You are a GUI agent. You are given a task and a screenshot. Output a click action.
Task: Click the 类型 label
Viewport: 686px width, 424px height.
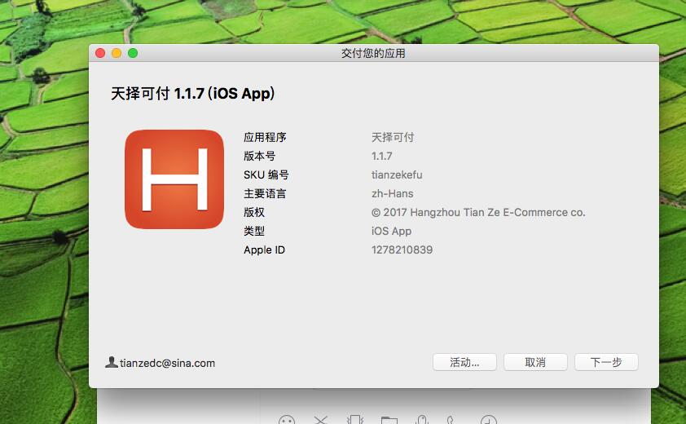coord(254,232)
